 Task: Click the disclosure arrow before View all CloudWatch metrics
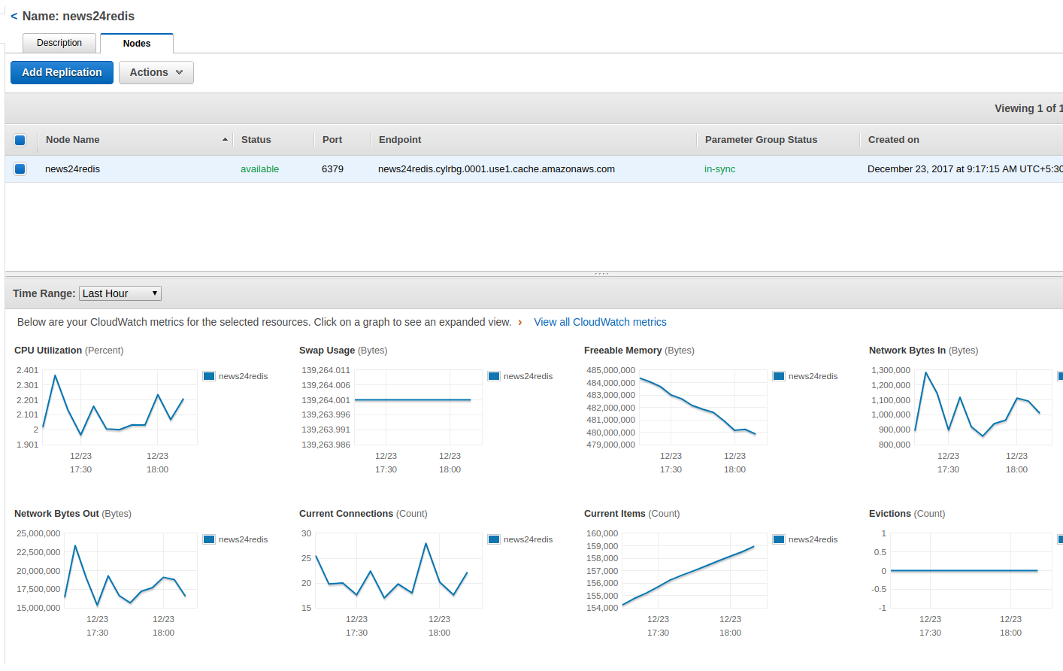520,322
